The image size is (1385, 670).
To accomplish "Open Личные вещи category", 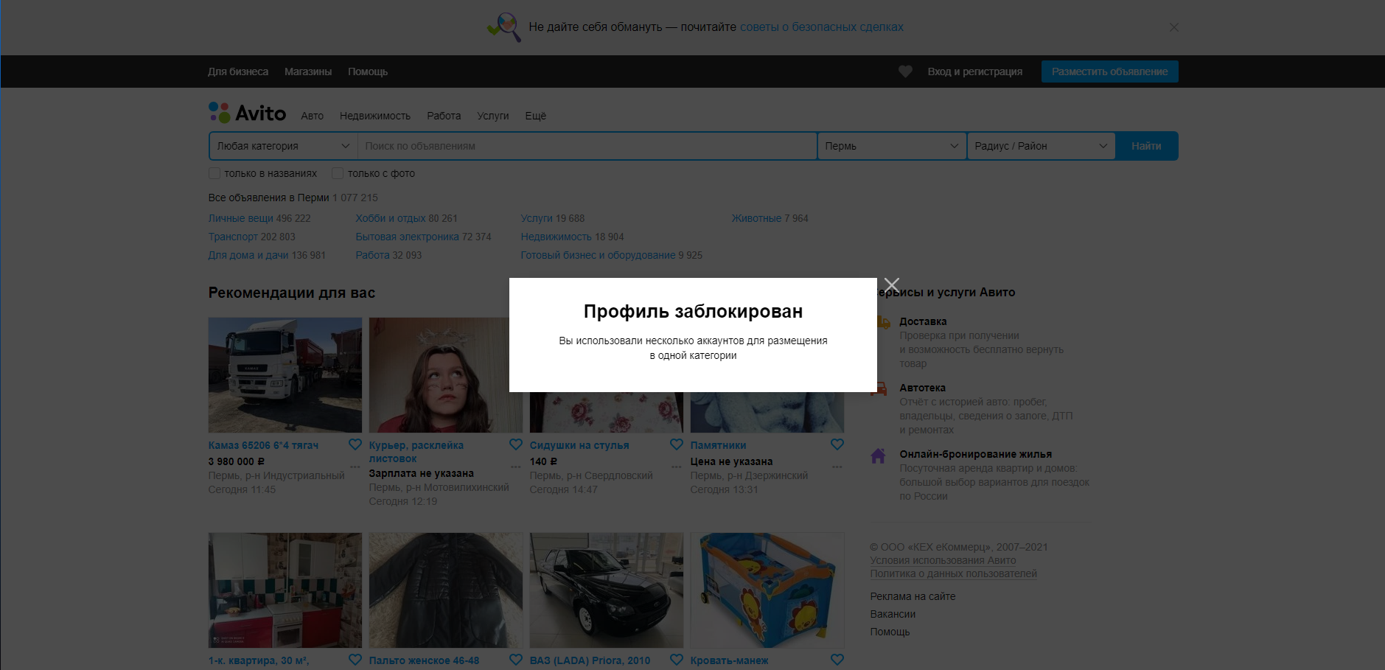I will coord(241,218).
